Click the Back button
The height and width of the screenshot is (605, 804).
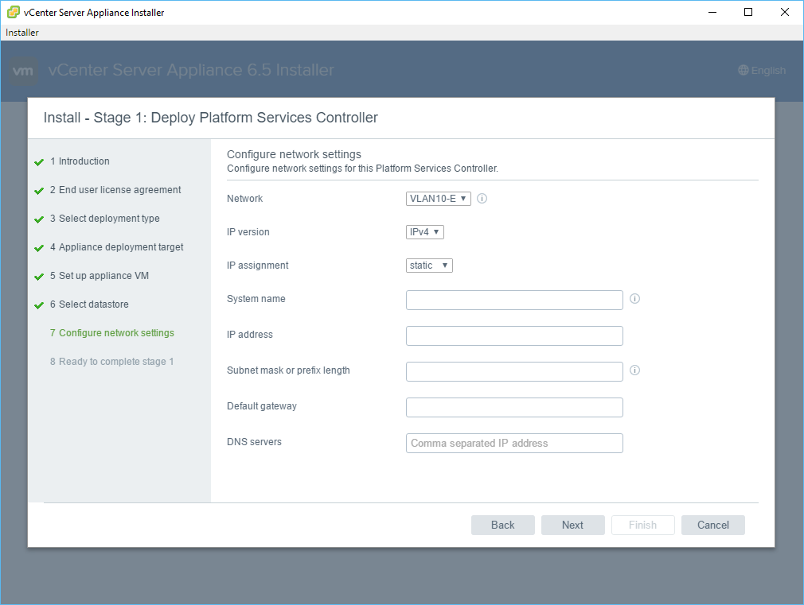[x=502, y=525]
